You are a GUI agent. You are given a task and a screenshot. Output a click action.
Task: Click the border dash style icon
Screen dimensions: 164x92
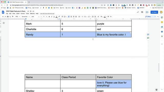[111, 17]
